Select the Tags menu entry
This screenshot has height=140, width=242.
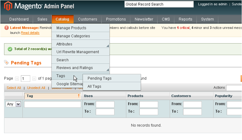click(67, 76)
